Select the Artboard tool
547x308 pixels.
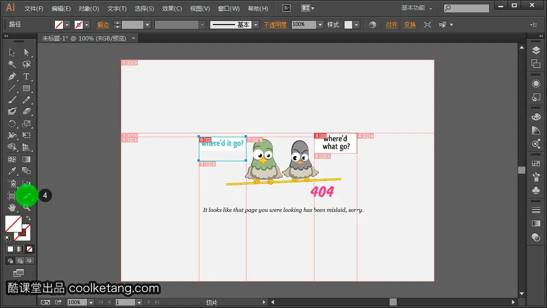(x=12, y=195)
